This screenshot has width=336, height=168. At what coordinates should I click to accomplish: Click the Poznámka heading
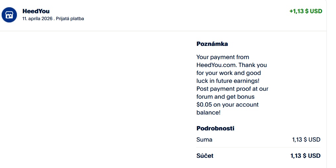click(x=212, y=44)
